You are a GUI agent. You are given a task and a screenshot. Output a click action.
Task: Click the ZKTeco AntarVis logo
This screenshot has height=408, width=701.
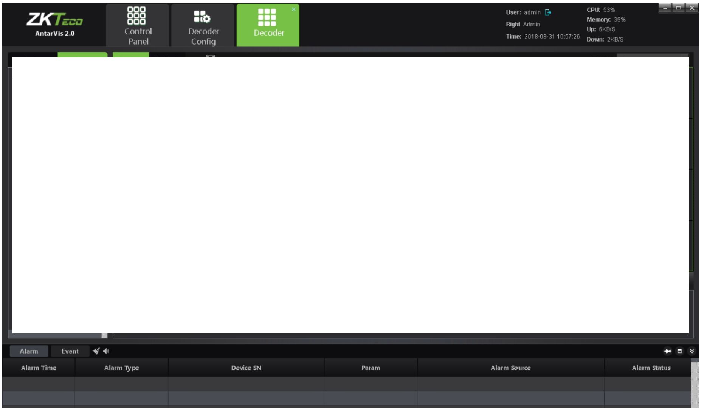coord(54,24)
